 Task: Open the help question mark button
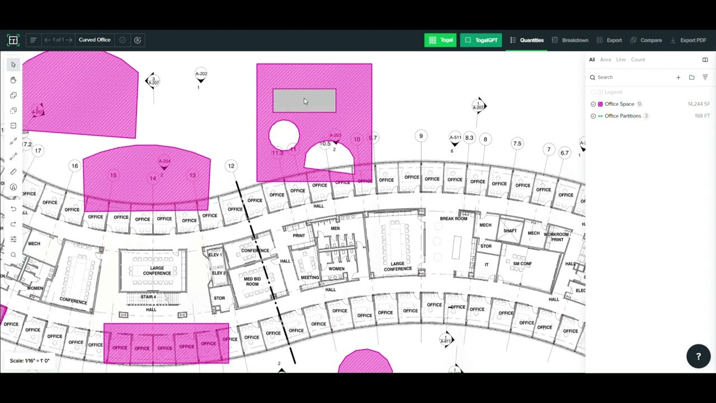point(698,357)
